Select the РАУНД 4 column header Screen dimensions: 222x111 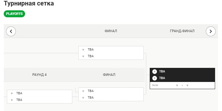39,75
